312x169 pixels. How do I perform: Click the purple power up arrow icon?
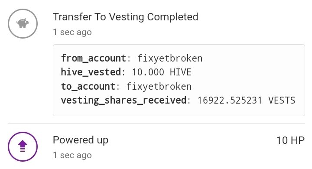23,146
